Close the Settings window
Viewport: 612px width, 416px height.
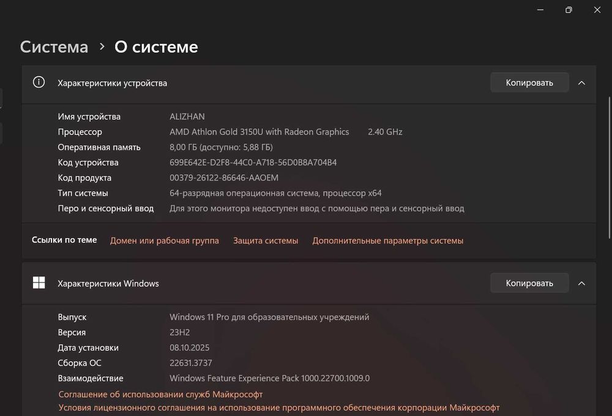[597, 10]
